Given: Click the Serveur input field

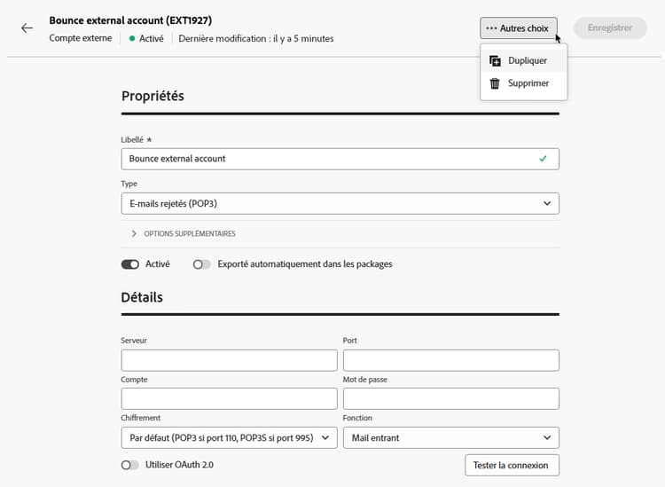Looking at the screenshot, I should tap(229, 360).
